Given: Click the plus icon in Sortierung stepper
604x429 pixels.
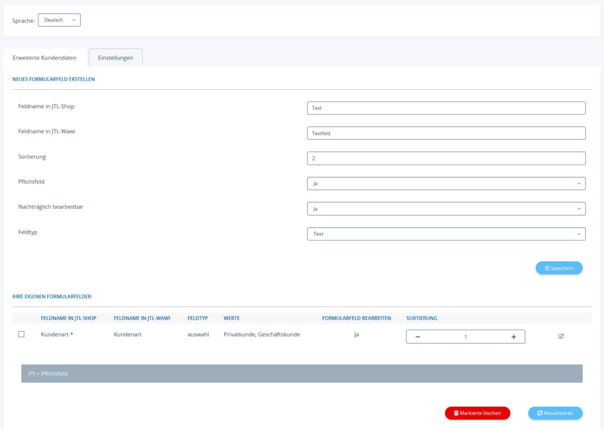Looking at the screenshot, I should [x=513, y=336].
